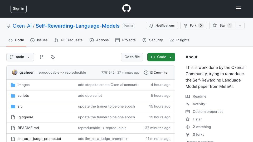
Task: Click the 'Public' visibility badge
Action: (128, 26)
